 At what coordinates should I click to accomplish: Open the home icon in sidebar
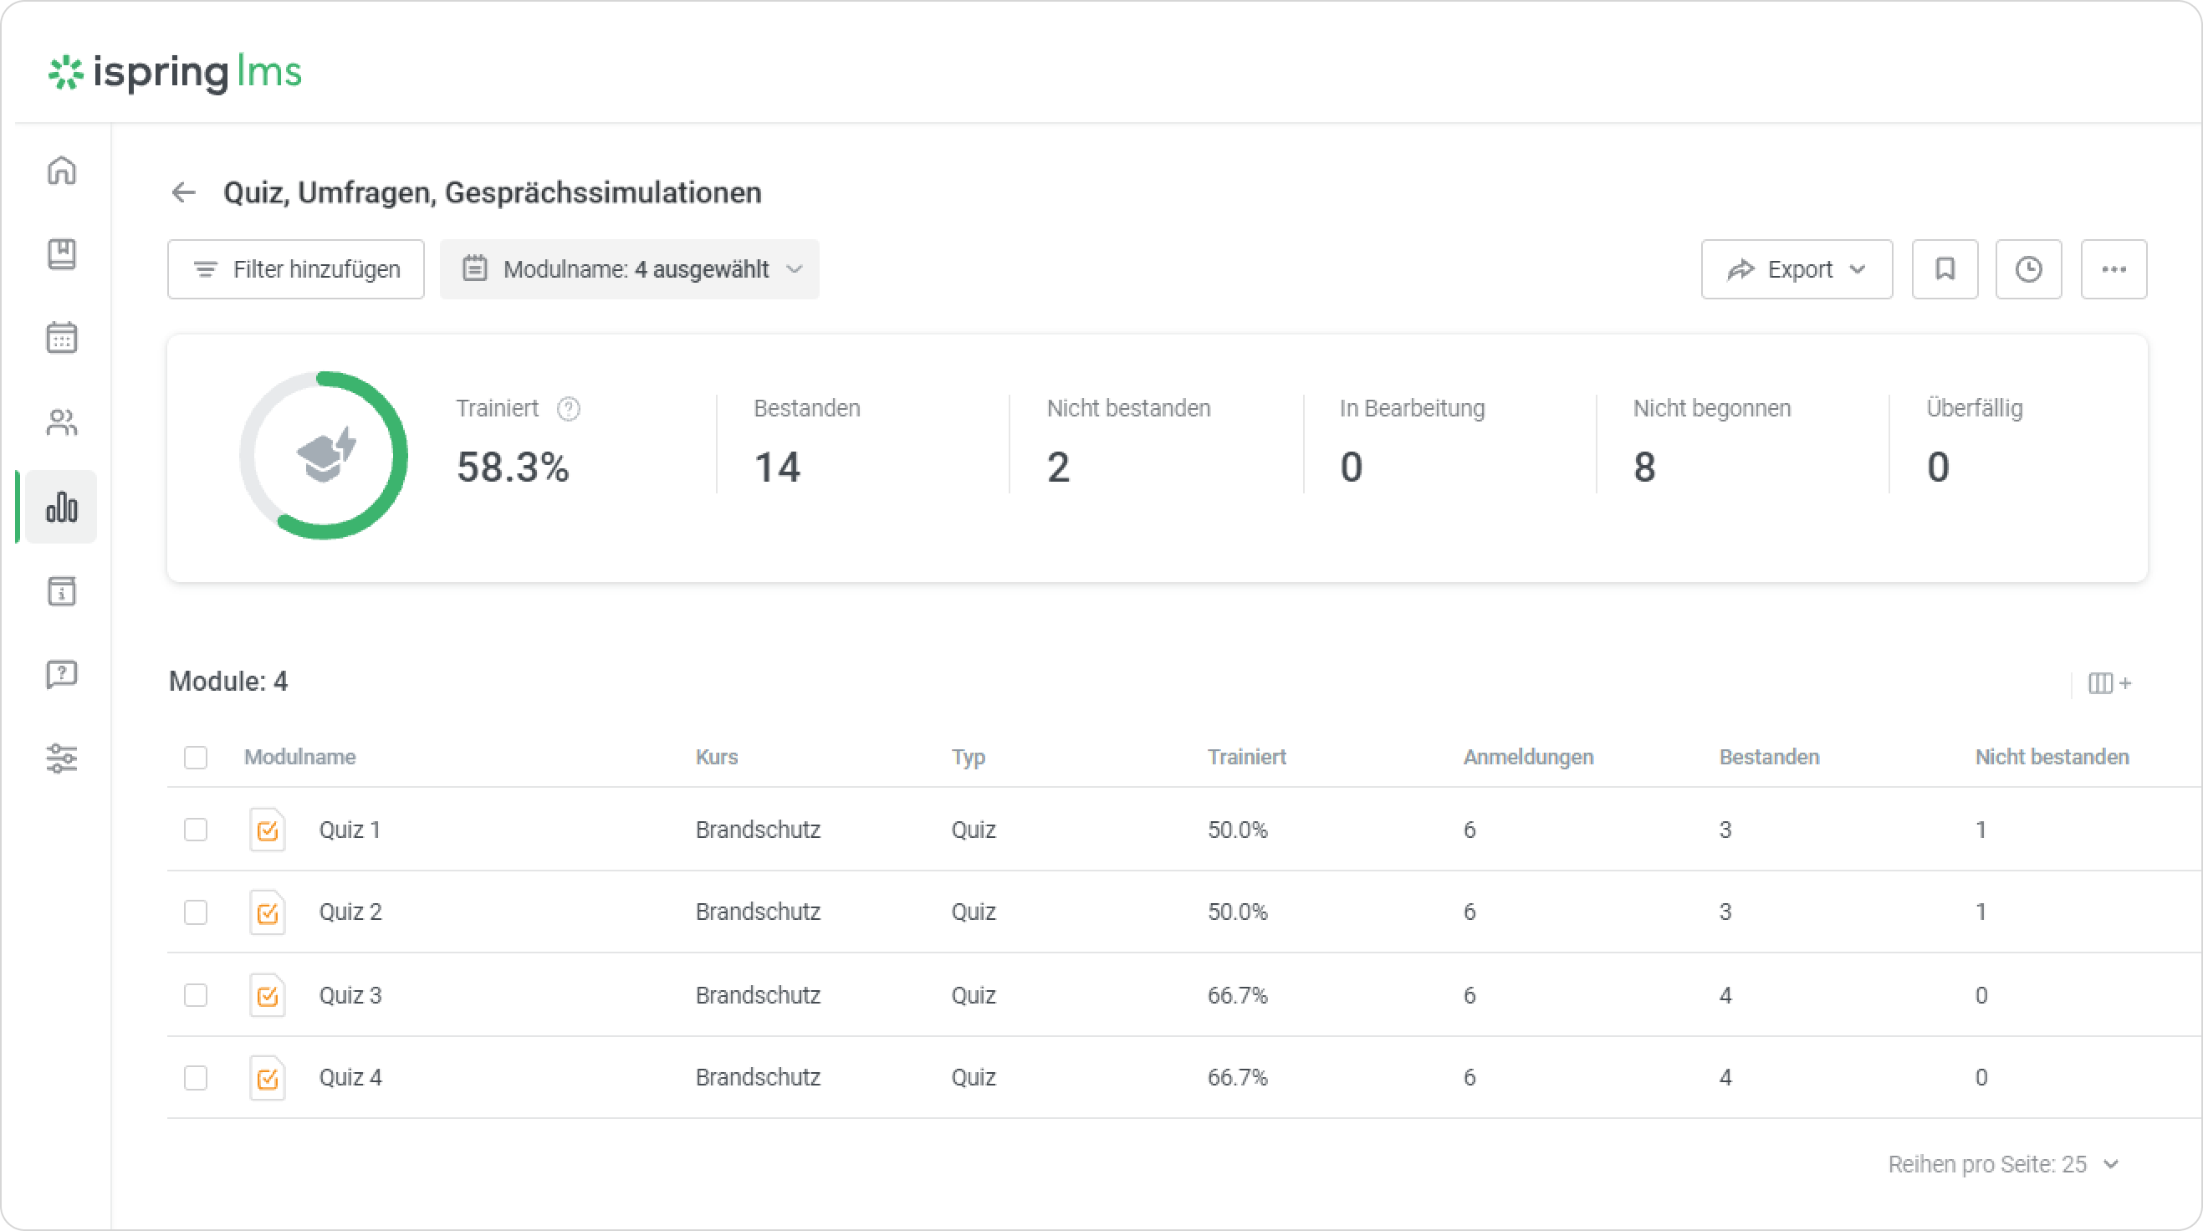point(62,170)
